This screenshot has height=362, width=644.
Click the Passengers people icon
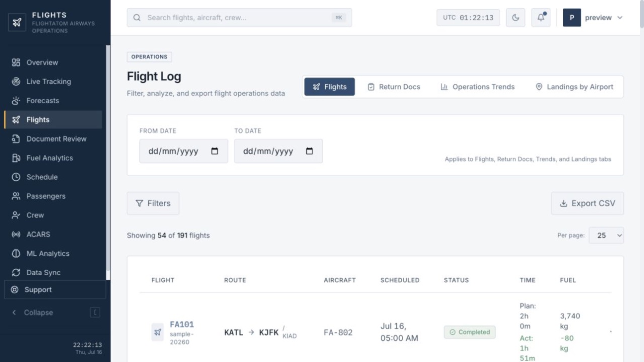click(x=16, y=196)
